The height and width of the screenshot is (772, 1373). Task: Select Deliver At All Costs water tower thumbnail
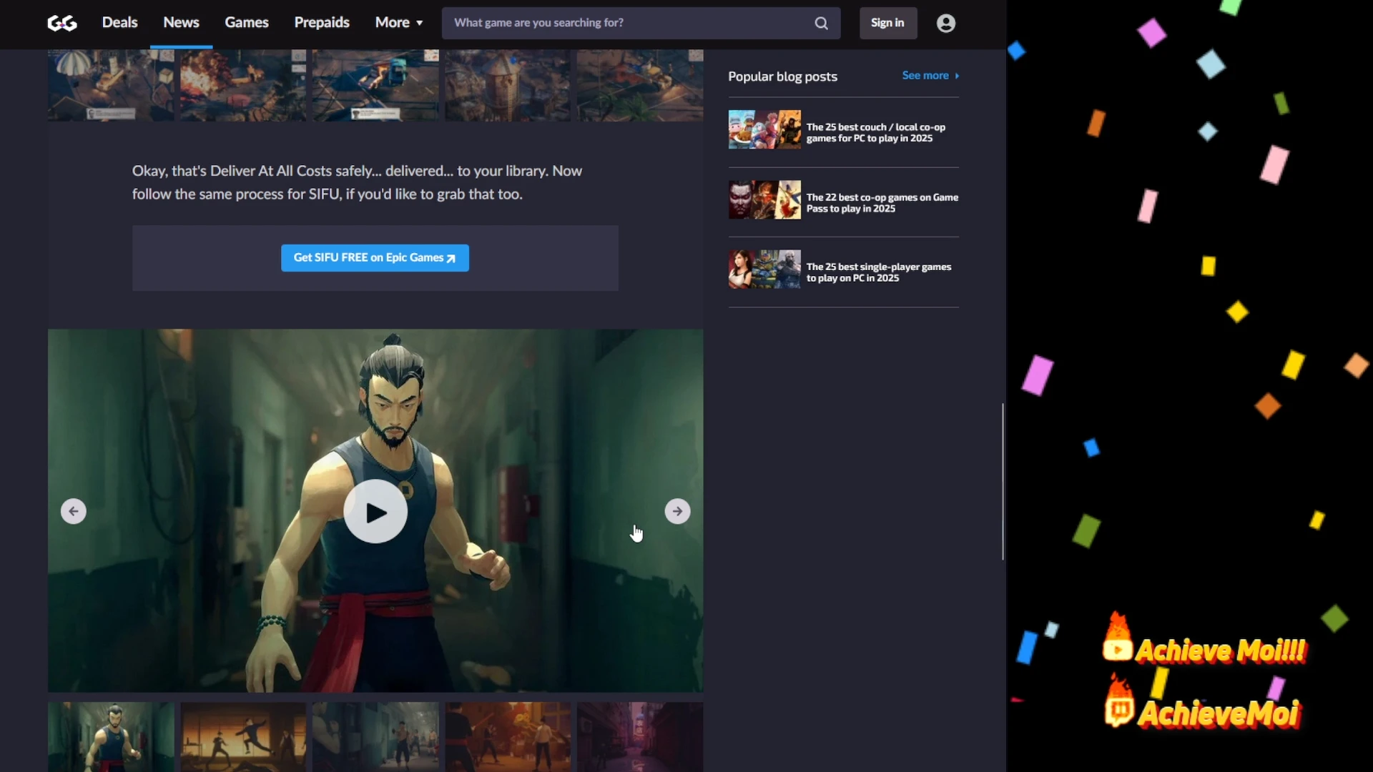[508, 85]
